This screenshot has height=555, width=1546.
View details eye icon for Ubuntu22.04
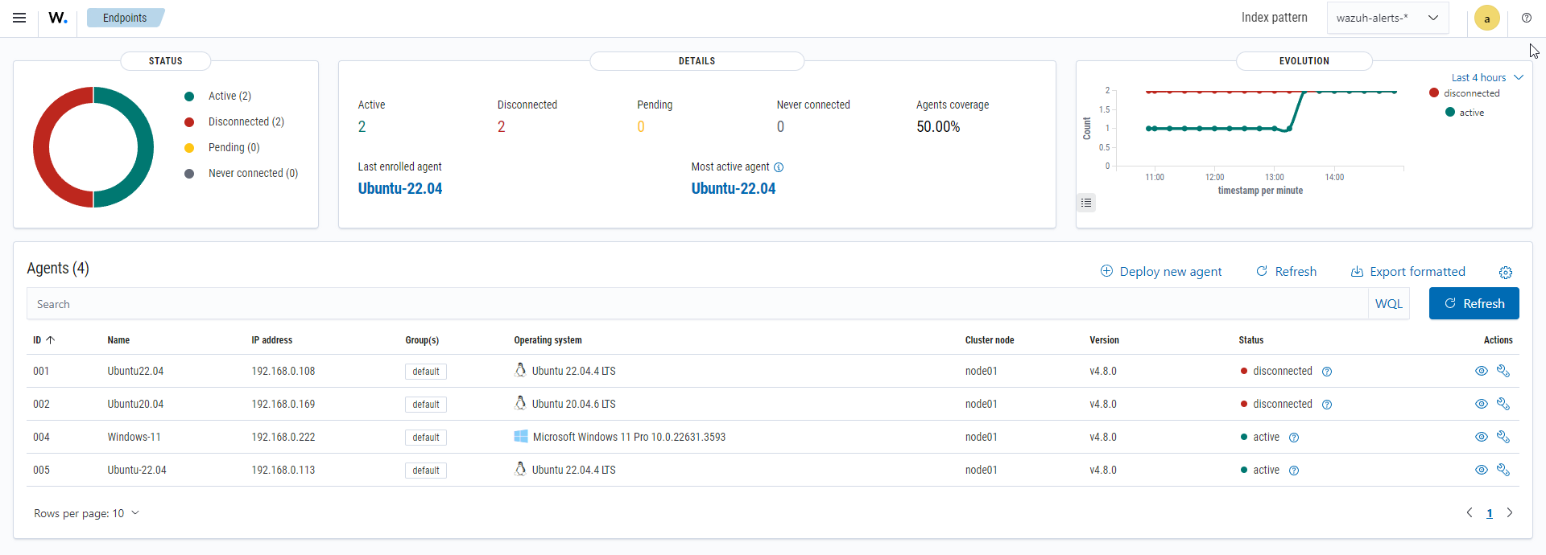[x=1481, y=371]
